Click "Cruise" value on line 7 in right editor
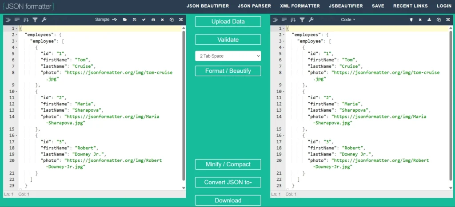455x207 pixels. pos(350,66)
